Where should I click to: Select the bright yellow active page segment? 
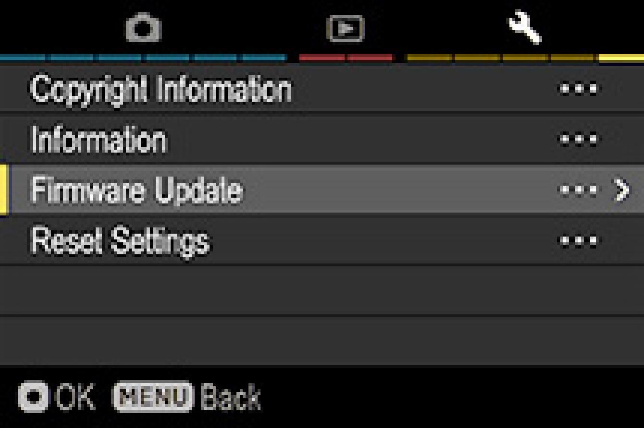tap(621, 58)
